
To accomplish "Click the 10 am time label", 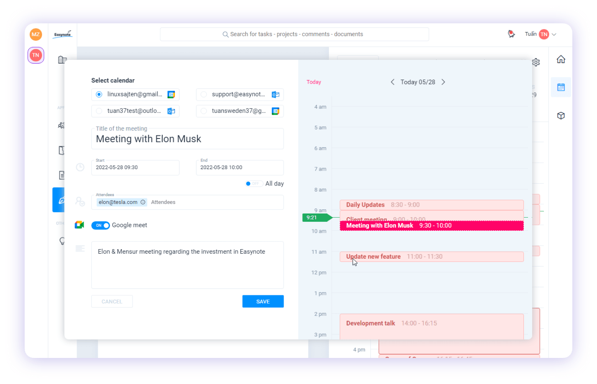I will 319,231.
